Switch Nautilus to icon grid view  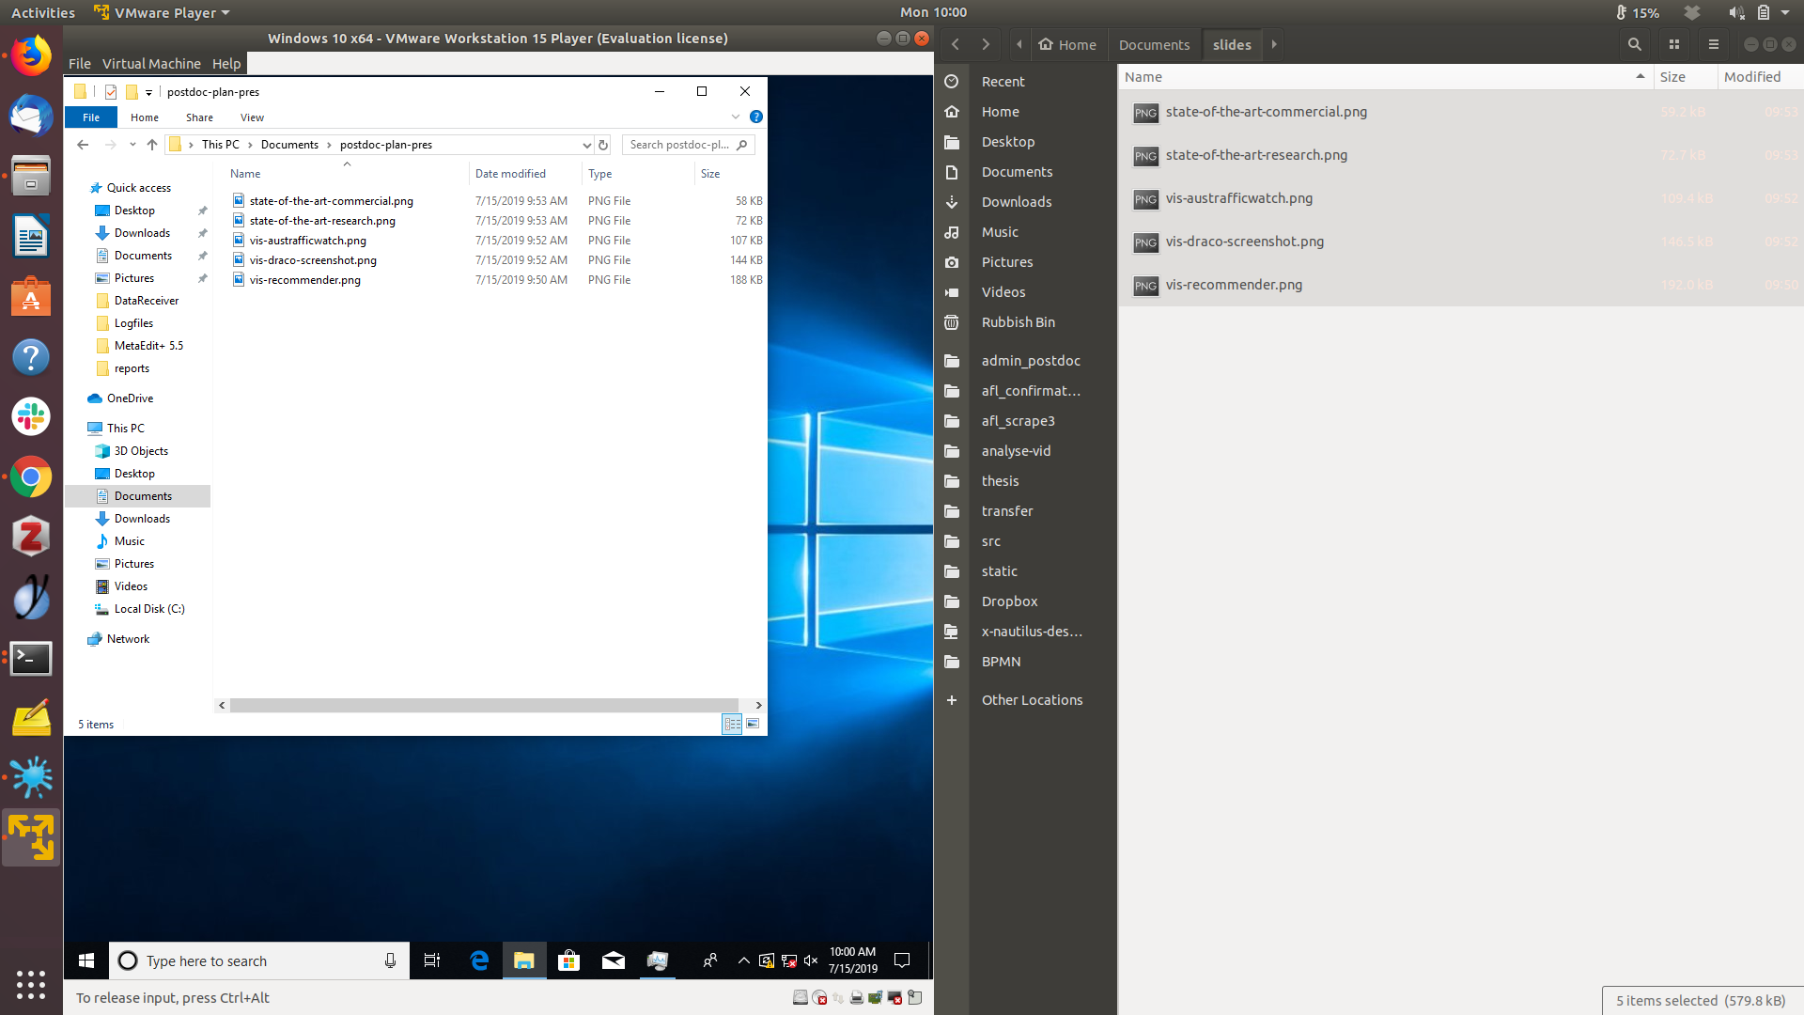click(x=1674, y=44)
